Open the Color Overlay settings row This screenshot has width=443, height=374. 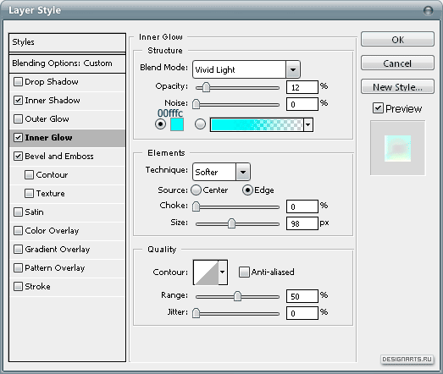pyautogui.click(x=67, y=231)
